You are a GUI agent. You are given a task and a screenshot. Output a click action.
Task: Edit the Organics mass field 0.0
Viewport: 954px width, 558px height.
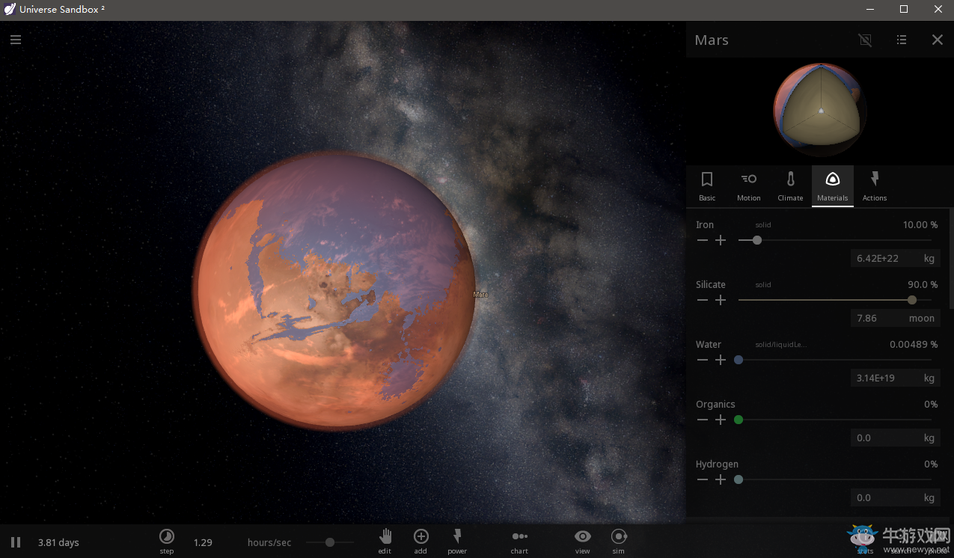(883, 438)
